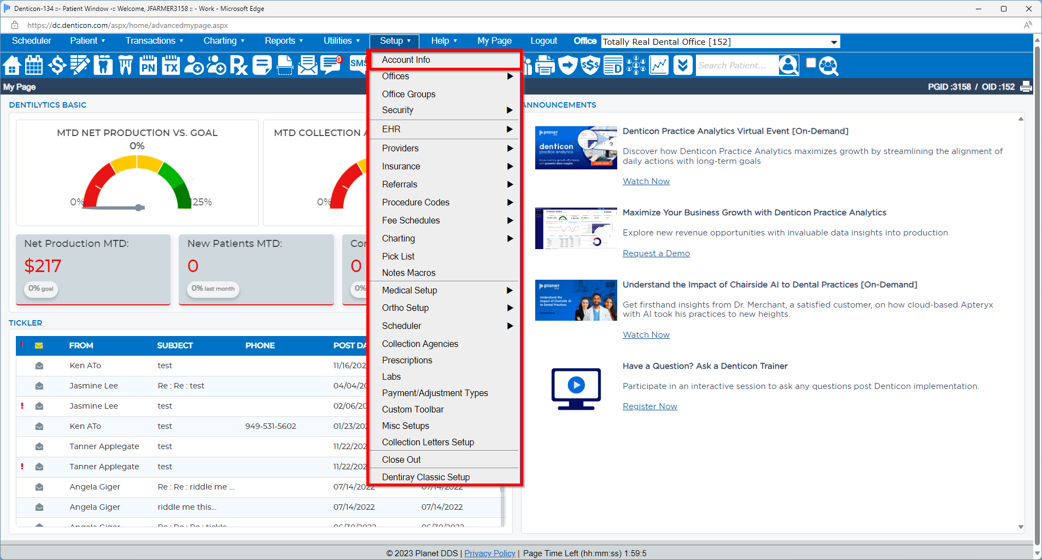Expand the Reports menu dropdown

[284, 40]
